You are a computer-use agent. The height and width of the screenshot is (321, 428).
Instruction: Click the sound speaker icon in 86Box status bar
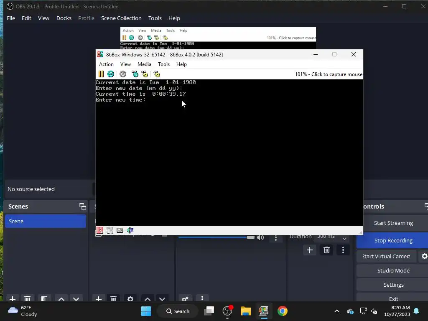pos(130,230)
